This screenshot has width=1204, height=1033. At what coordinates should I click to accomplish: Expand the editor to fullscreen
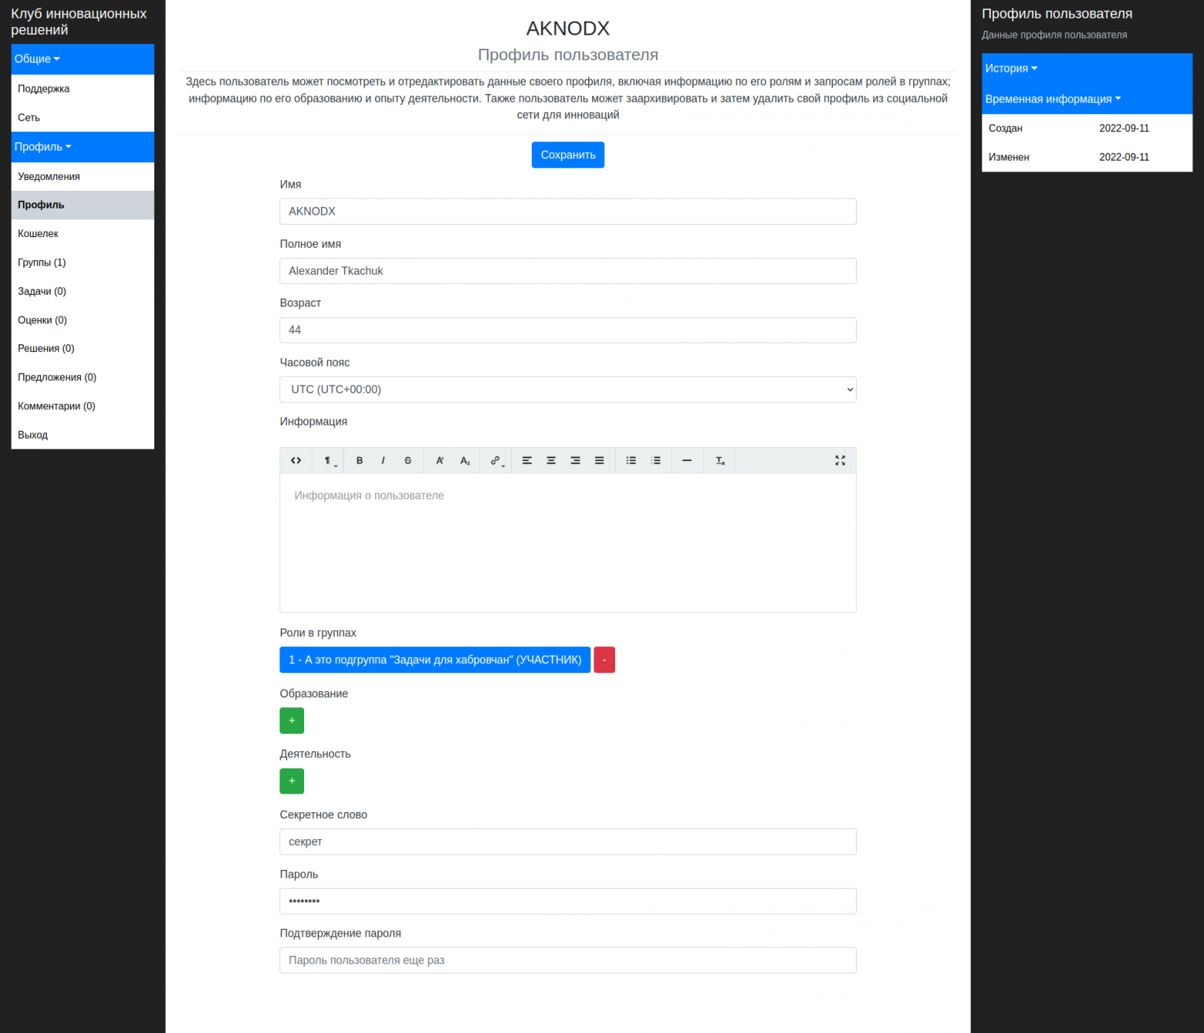click(840, 461)
